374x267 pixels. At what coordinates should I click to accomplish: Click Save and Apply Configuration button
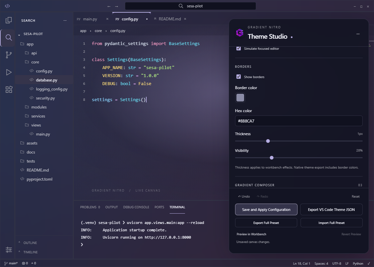(266, 210)
